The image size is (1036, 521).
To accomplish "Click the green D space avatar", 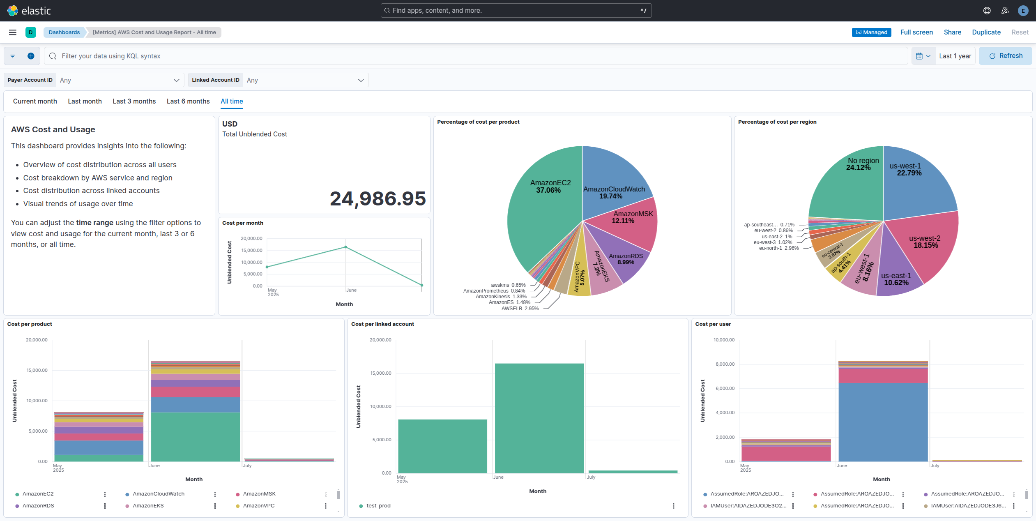I will tap(30, 32).
